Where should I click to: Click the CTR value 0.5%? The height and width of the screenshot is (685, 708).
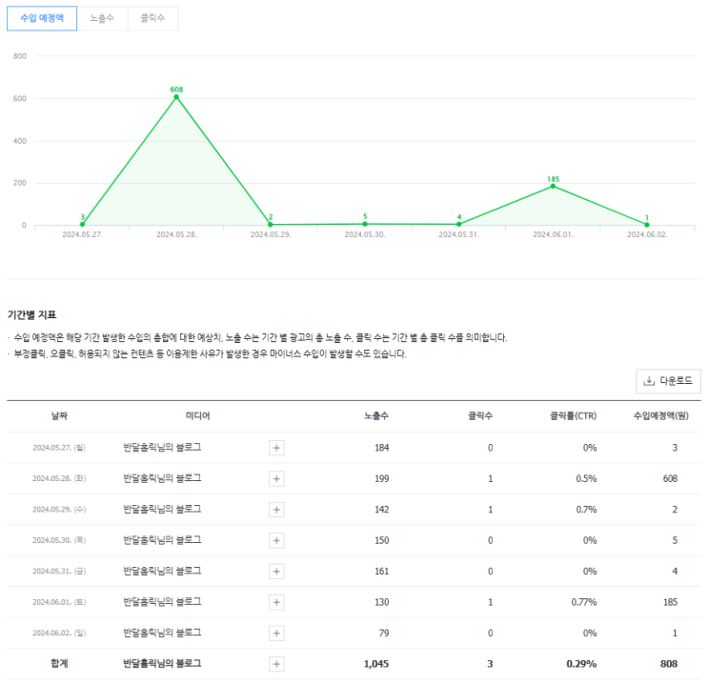(x=586, y=478)
